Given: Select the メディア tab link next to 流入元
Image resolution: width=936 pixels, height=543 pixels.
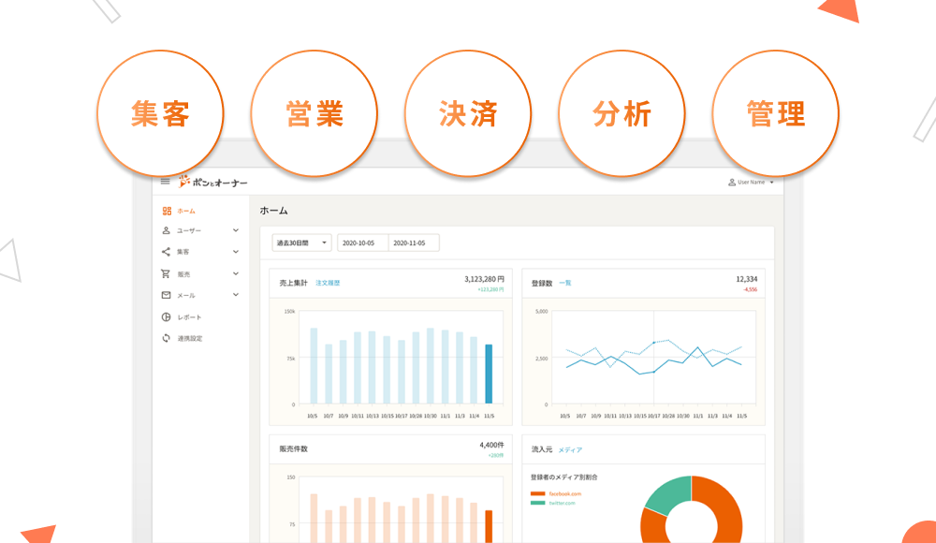Looking at the screenshot, I should click(570, 449).
